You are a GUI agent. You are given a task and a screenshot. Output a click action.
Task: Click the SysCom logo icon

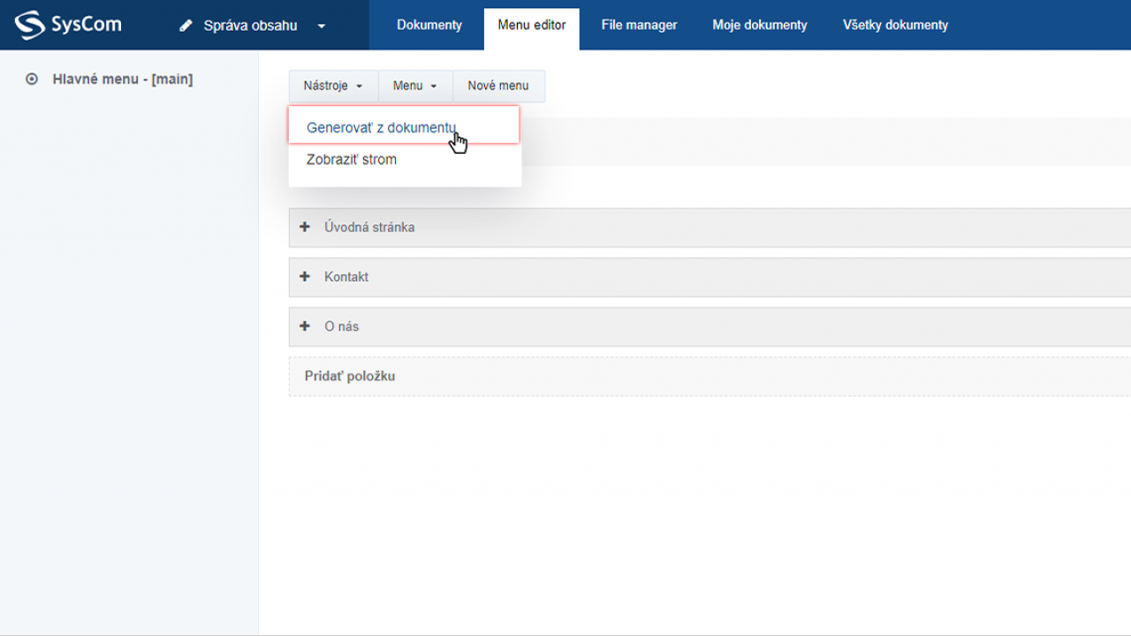29,25
